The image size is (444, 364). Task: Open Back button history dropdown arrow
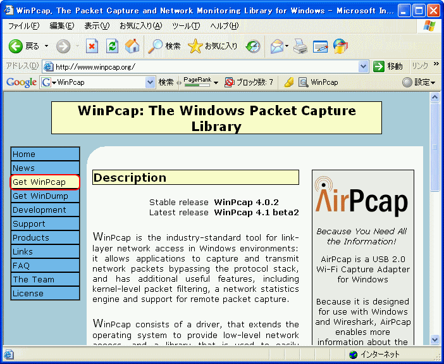(46, 46)
